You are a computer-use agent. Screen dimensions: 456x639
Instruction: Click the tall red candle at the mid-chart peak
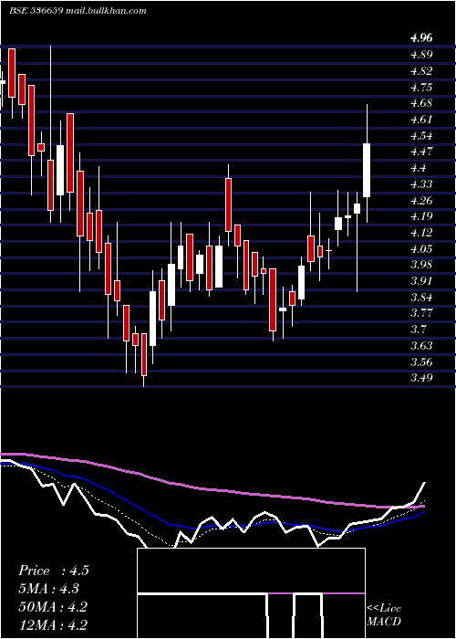click(228, 205)
